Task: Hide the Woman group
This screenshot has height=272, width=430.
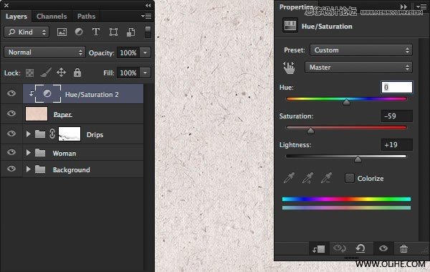Action: (x=11, y=152)
